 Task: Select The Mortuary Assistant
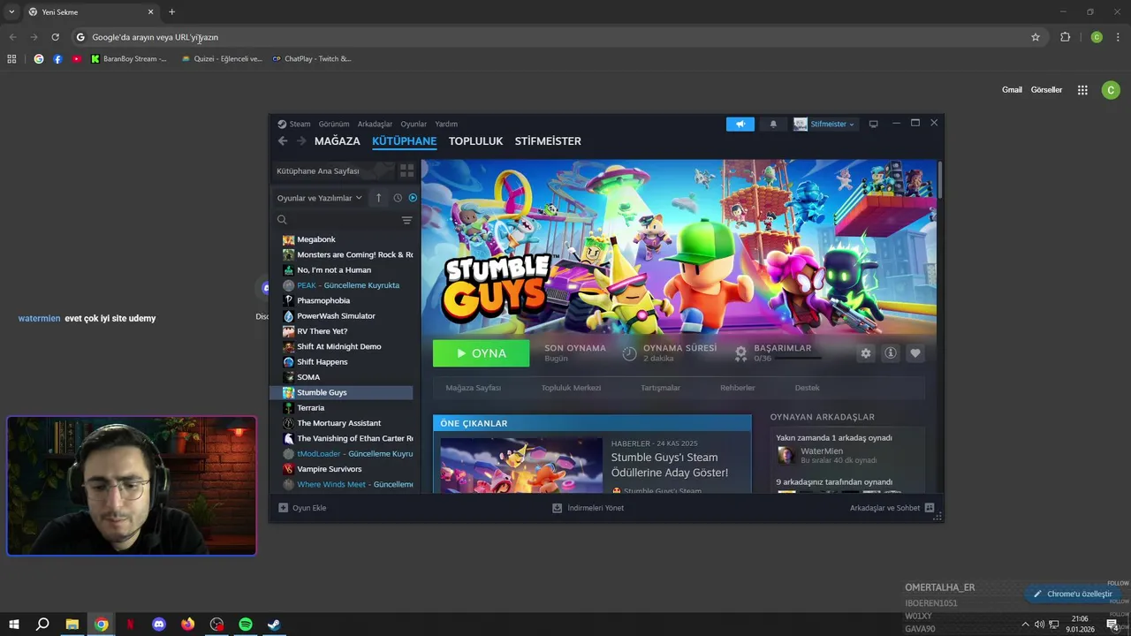341,423
